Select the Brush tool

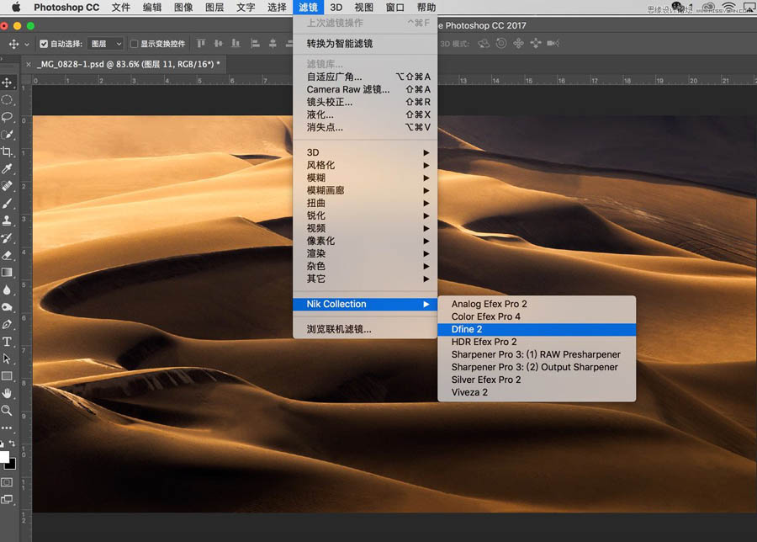(9, 206)
